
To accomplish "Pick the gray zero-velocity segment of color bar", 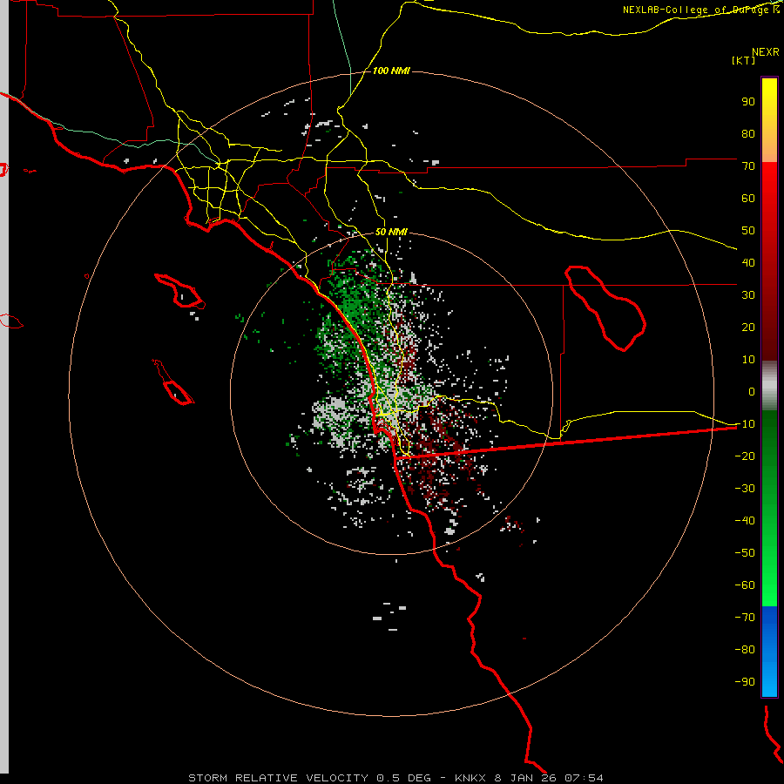I will click(x=769, y=385).
